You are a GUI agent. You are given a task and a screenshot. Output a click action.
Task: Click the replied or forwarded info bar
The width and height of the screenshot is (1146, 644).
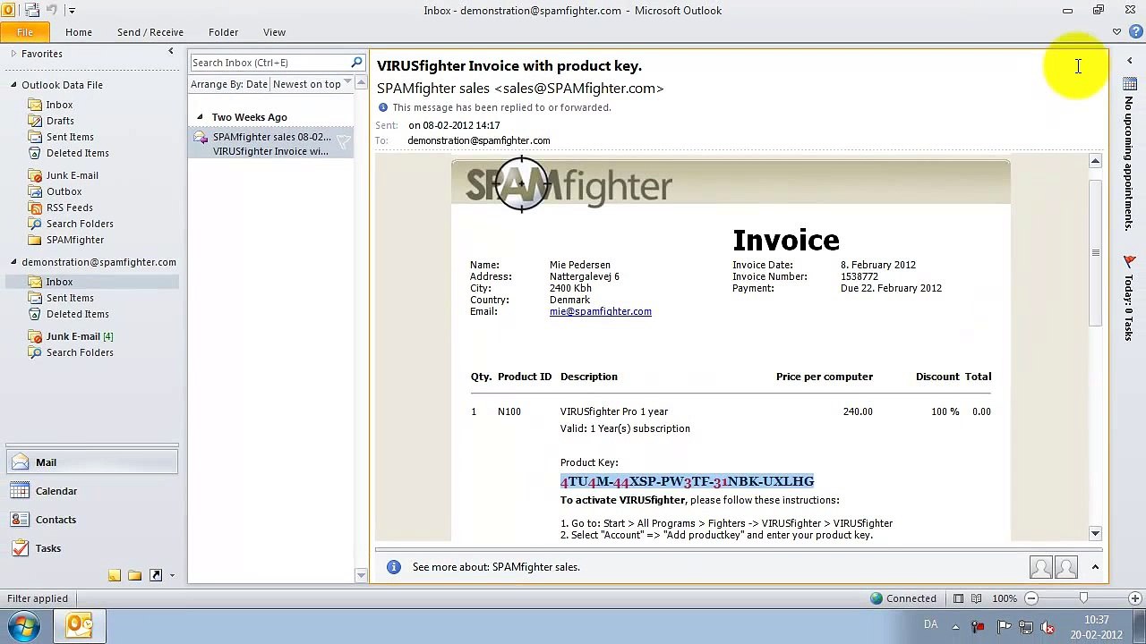click(x=494, y=107)
